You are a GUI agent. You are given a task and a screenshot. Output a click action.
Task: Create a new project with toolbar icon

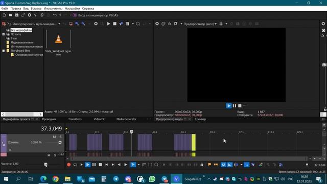point(4,15)
